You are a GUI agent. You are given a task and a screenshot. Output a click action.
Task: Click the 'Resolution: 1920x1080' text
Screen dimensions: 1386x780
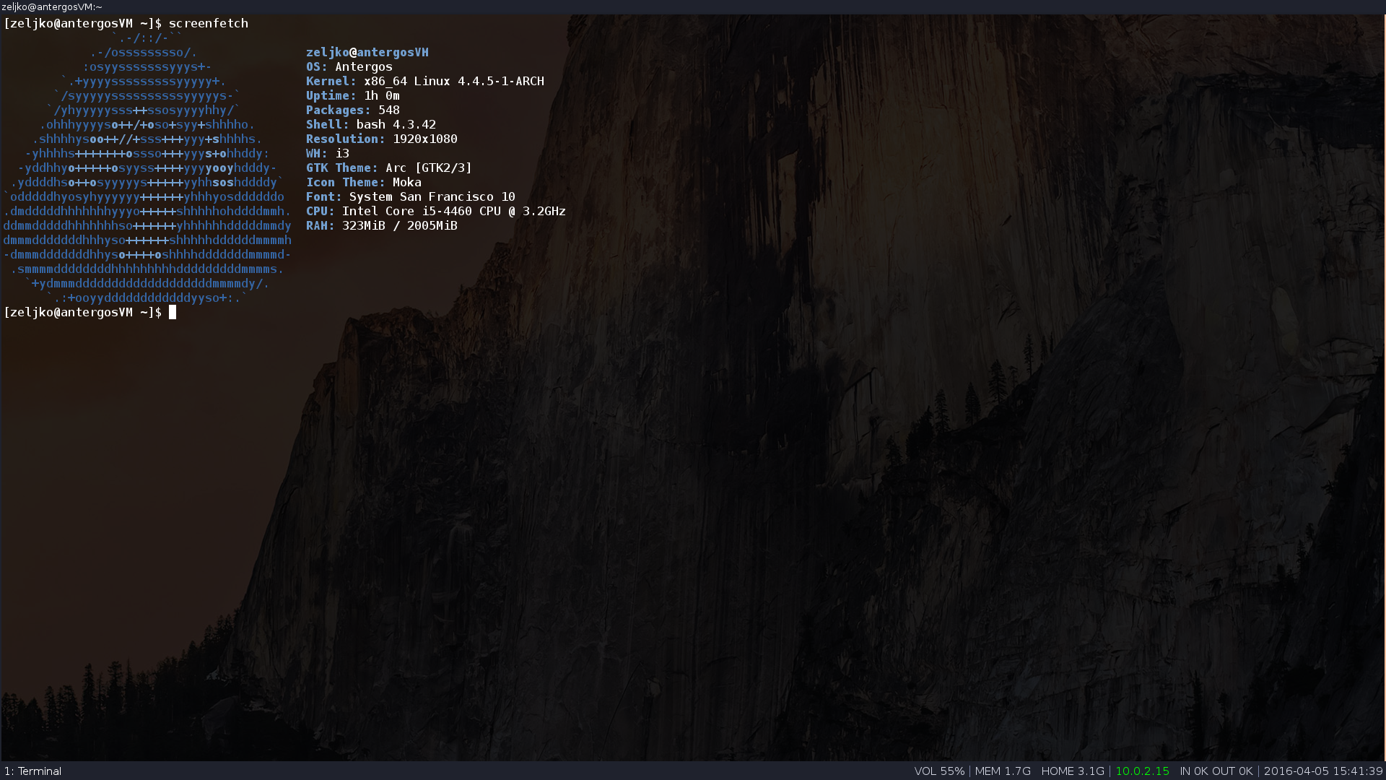click(381, 139)
